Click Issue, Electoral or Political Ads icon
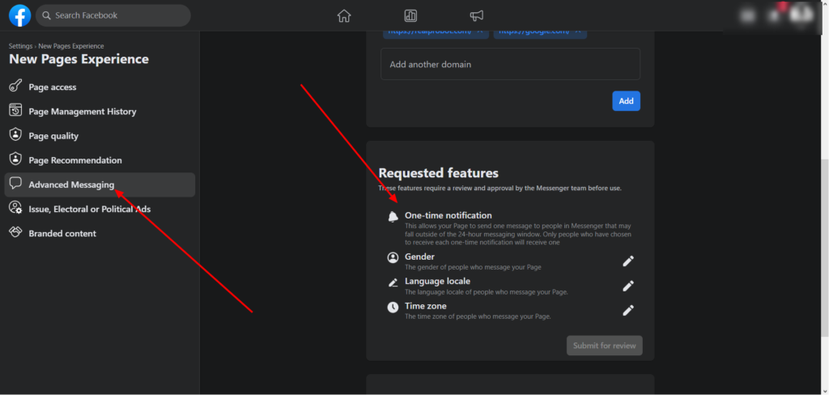The height and width of the screenshot is (395, 829). pos(15,208)
